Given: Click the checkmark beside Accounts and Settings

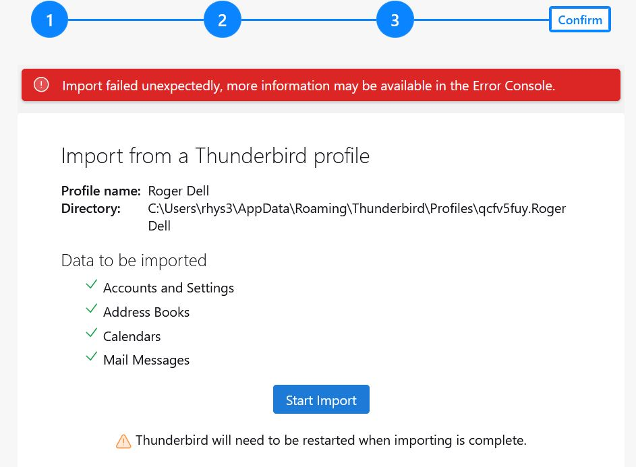Looking at the screenshot, I should 92,284.
